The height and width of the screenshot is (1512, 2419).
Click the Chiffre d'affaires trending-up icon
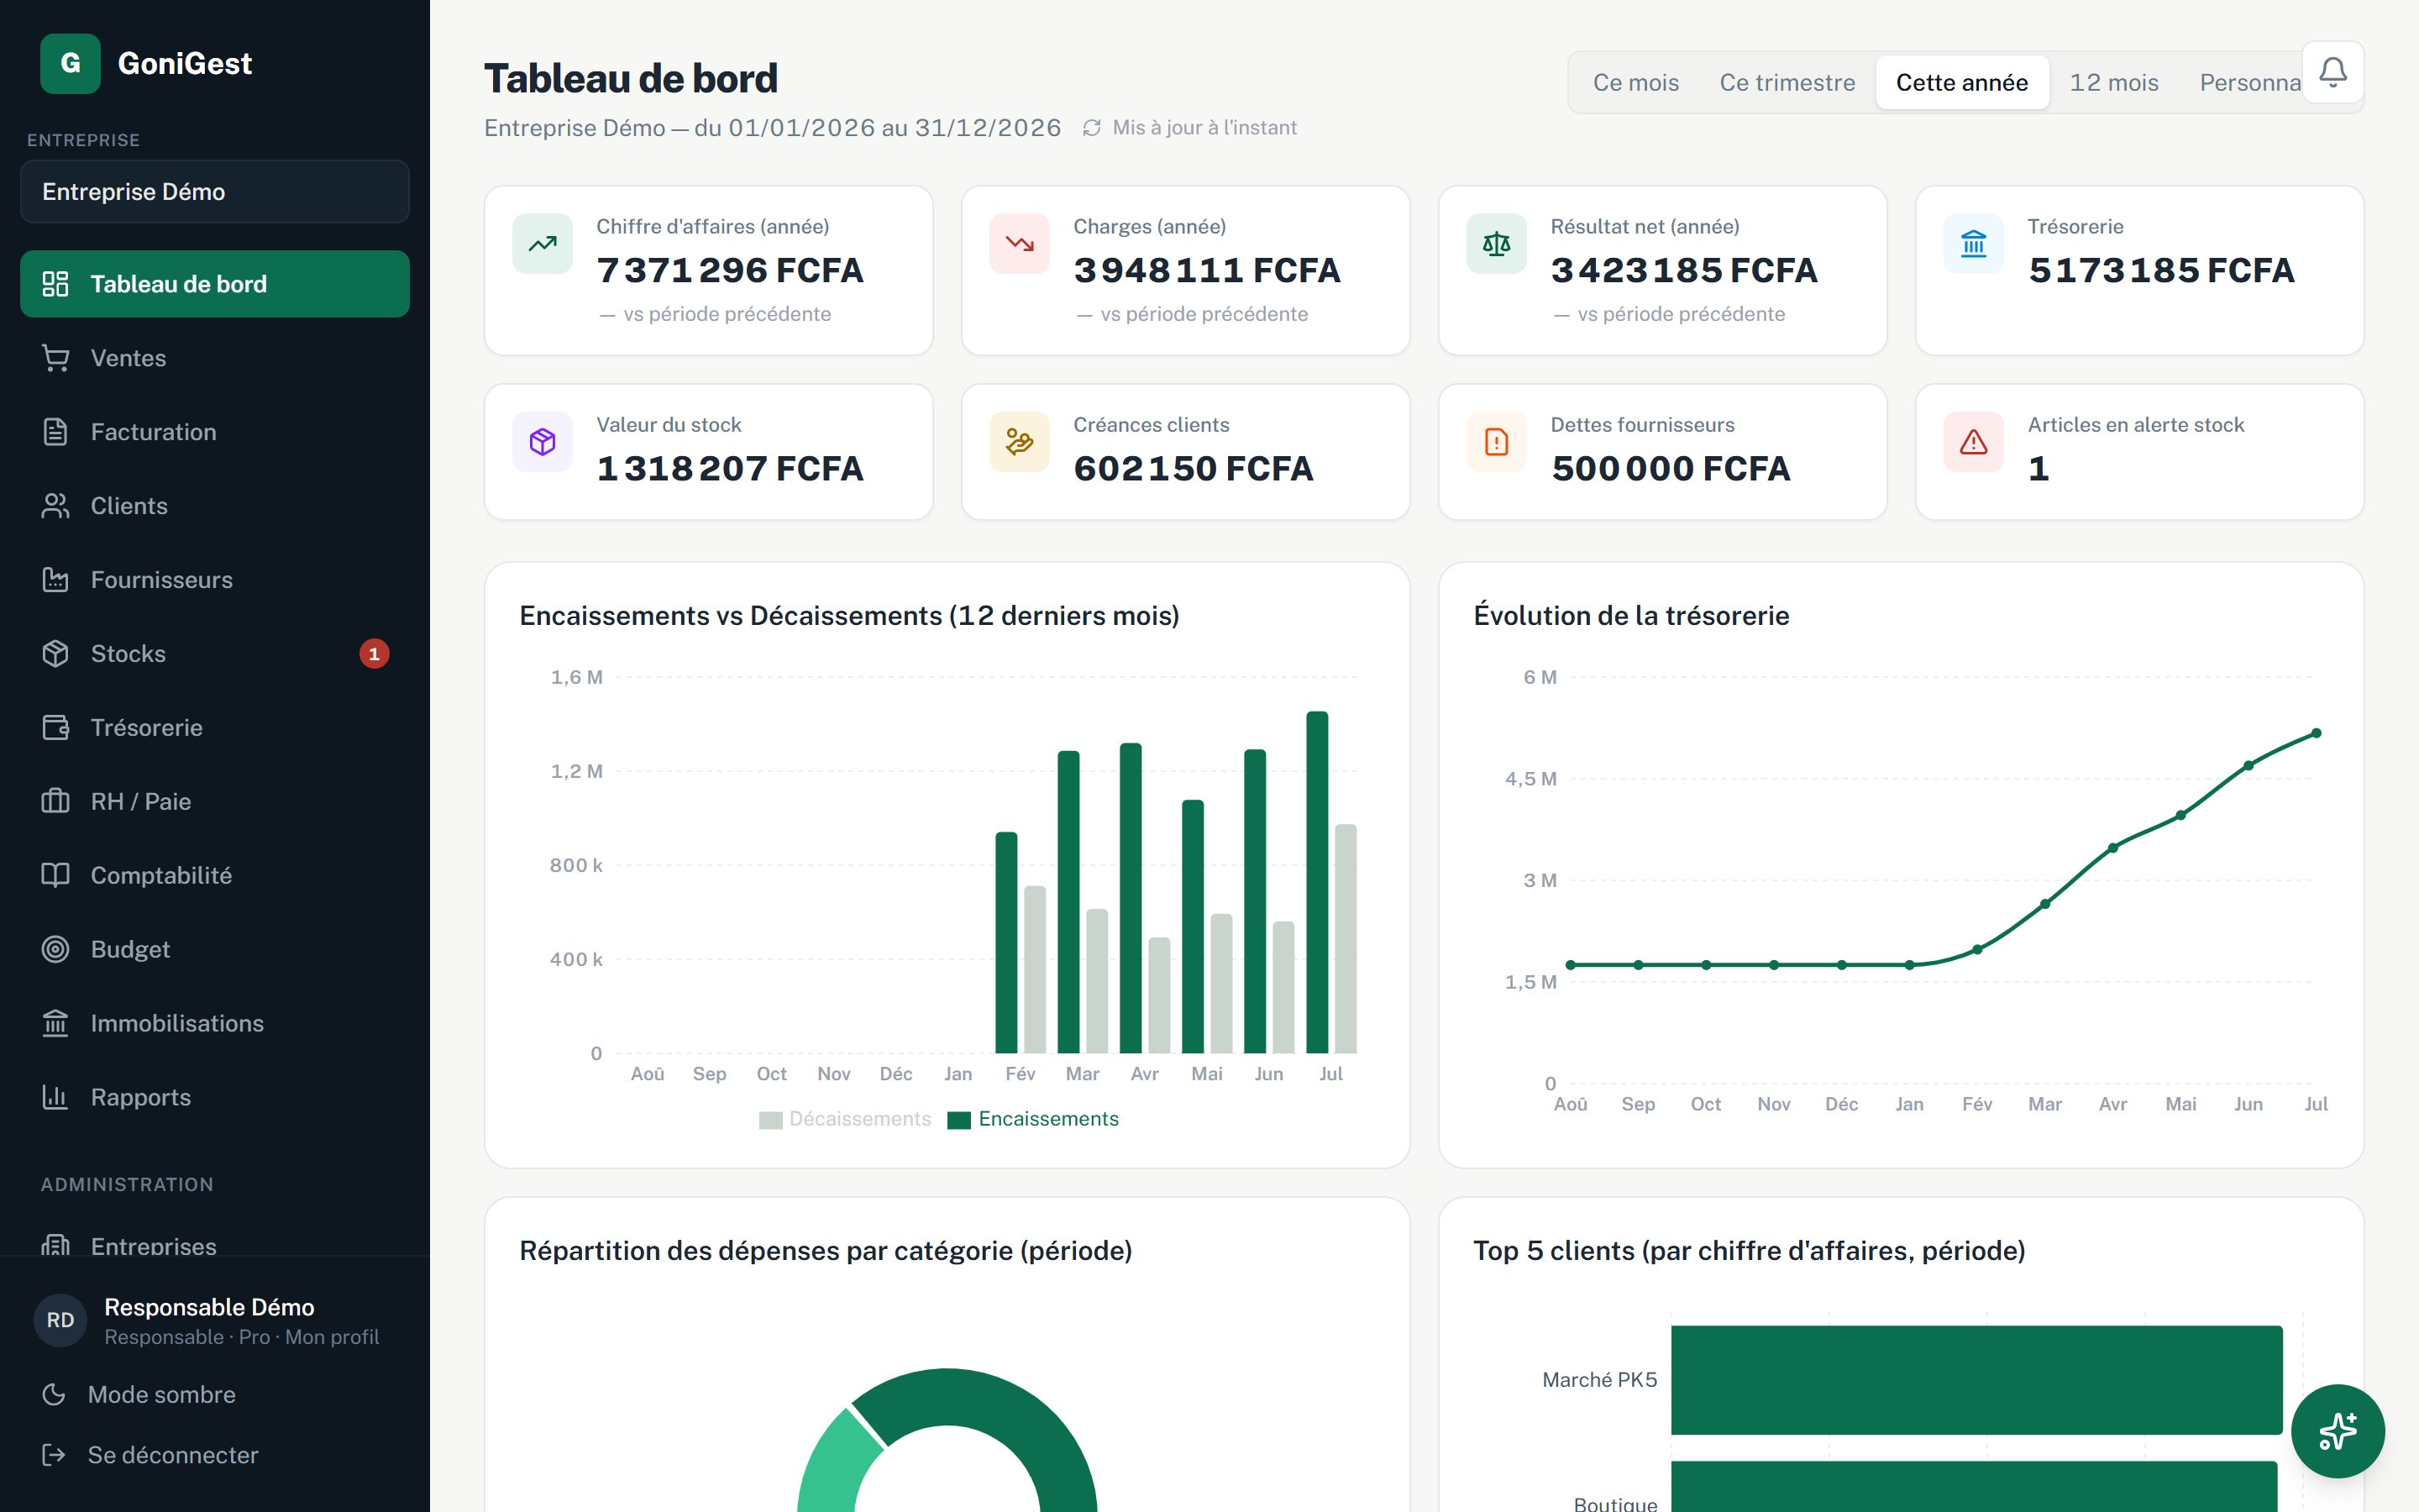tap(543, 243)
